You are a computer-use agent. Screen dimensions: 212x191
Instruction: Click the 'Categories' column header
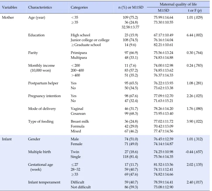pyautogui.click(x=79, y=8)
